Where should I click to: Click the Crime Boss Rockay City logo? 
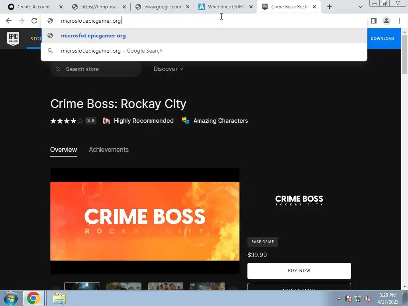point(299,200)
